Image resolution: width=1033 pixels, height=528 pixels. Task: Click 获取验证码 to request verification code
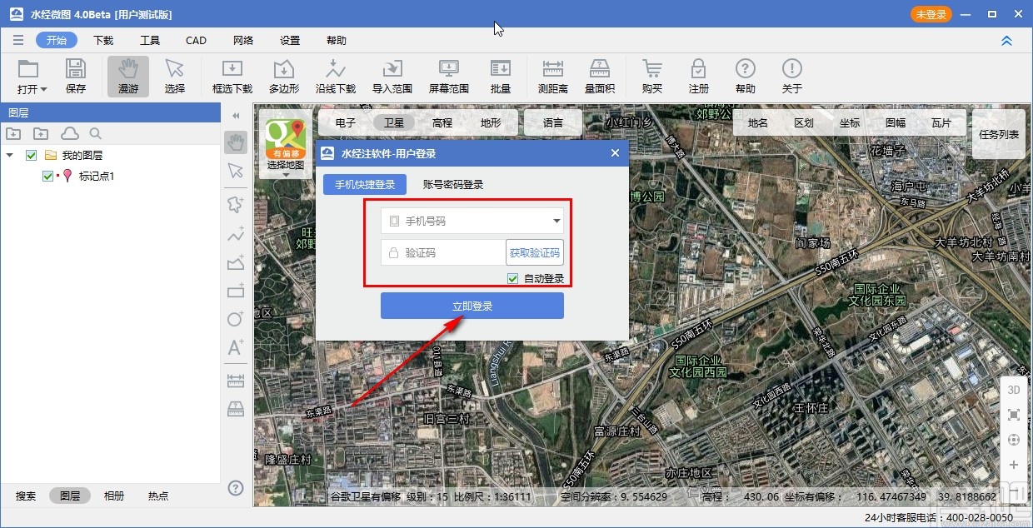tap(534, 252)
